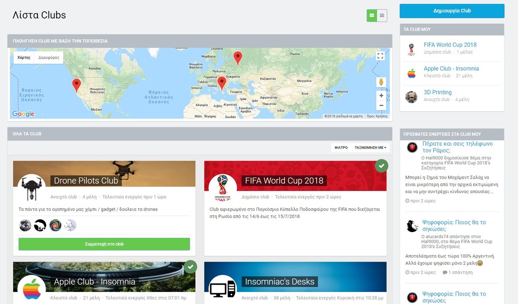Click alucards74 avatar beside Ψηφοφορία topic
The width and height of the screenshot is (518, 304).
[x=412, y=226]
